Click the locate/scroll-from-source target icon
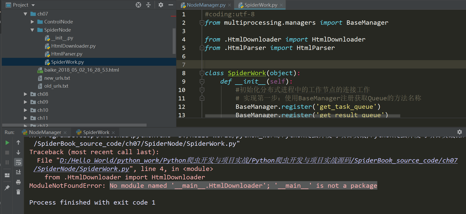Screen dimensions: 466x214 point(138,5)
